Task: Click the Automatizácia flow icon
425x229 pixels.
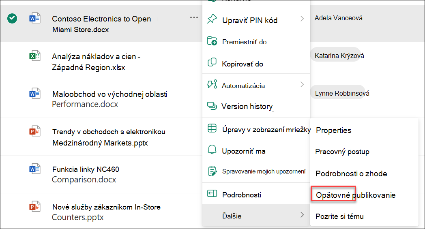Action: click(212, 84)
